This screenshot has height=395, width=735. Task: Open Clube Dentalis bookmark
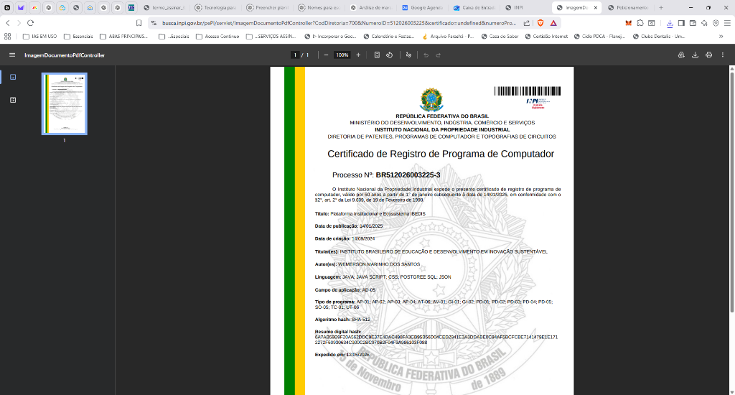pyautogui.click(x=659, y=36)
